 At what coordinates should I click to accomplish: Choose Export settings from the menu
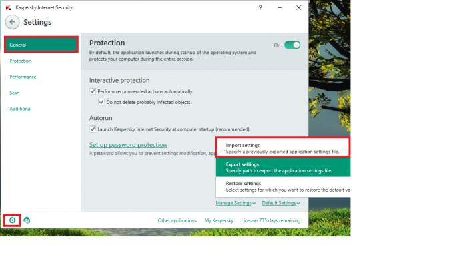click(283, 167)
